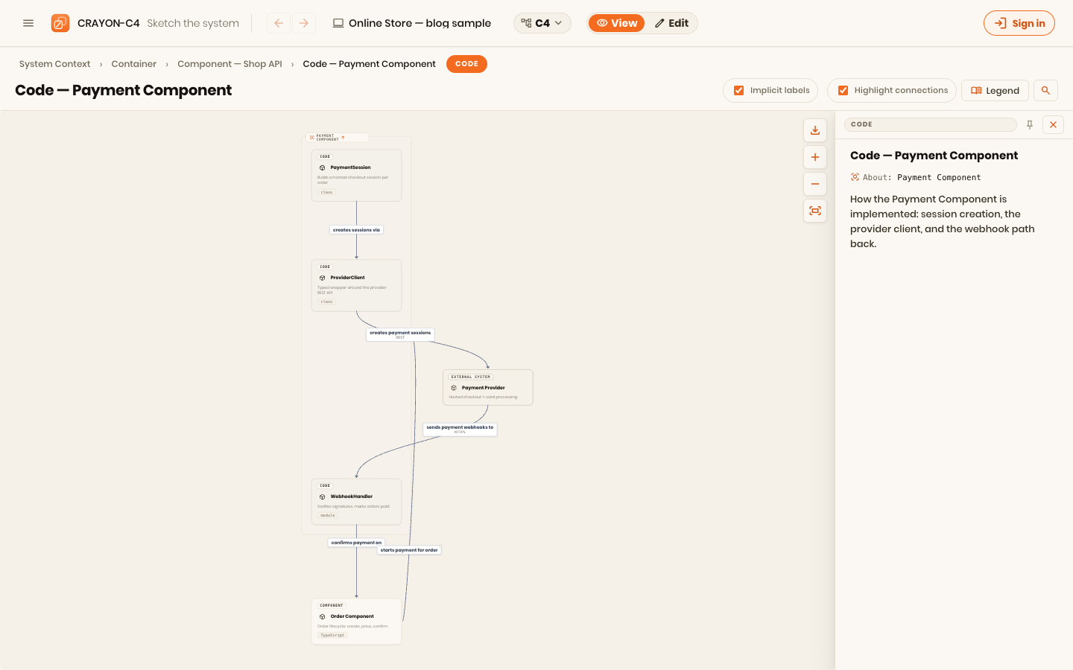Fit the diagram to screen

pos(815,211)
